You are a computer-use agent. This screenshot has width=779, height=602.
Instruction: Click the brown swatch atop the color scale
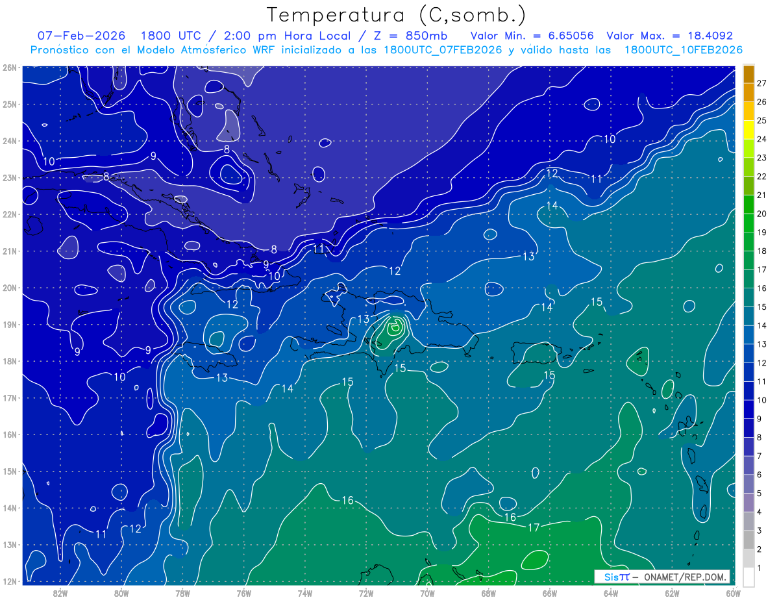(748, 73)
